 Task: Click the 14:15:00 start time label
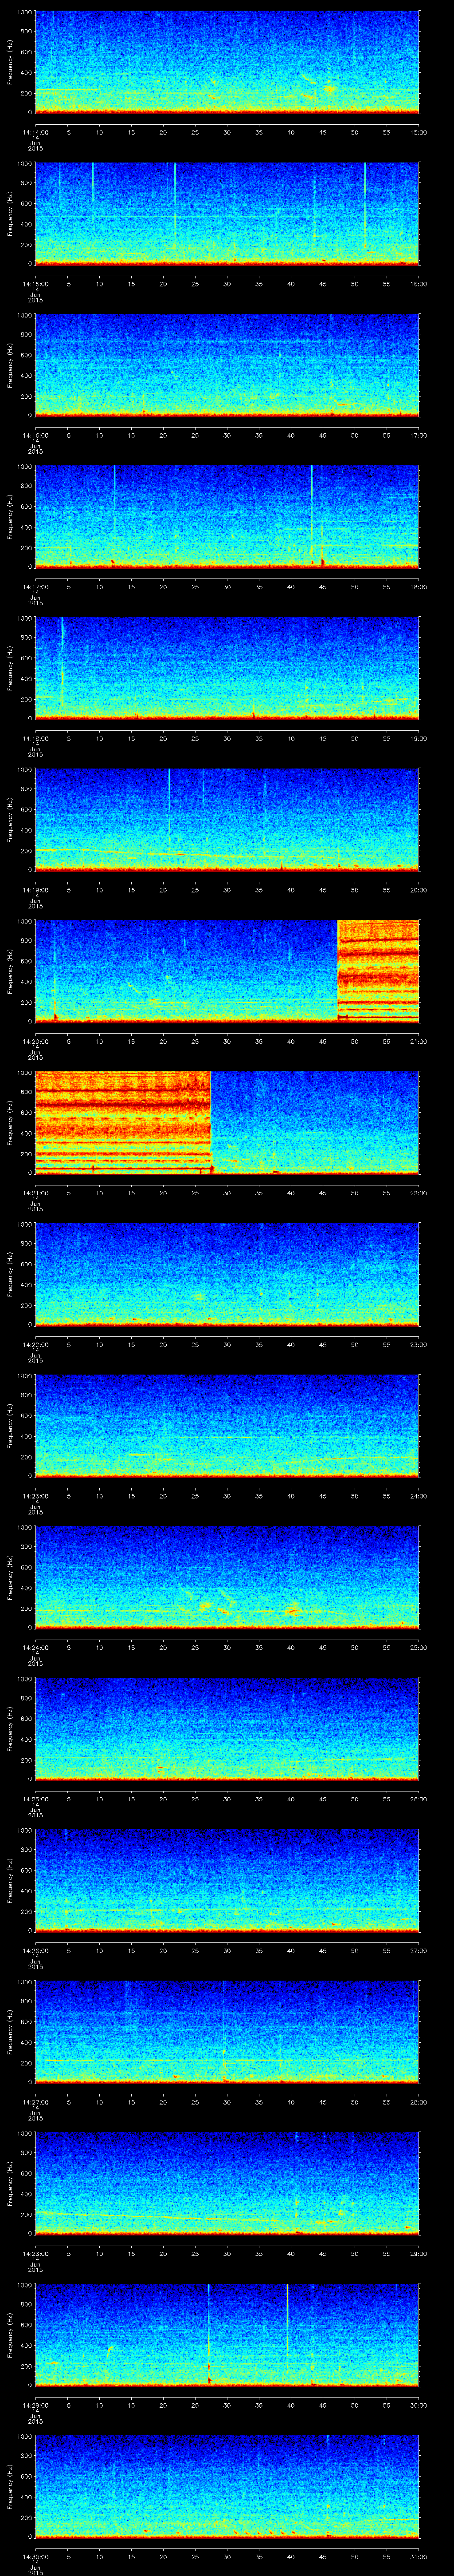[x=35, y=284]
